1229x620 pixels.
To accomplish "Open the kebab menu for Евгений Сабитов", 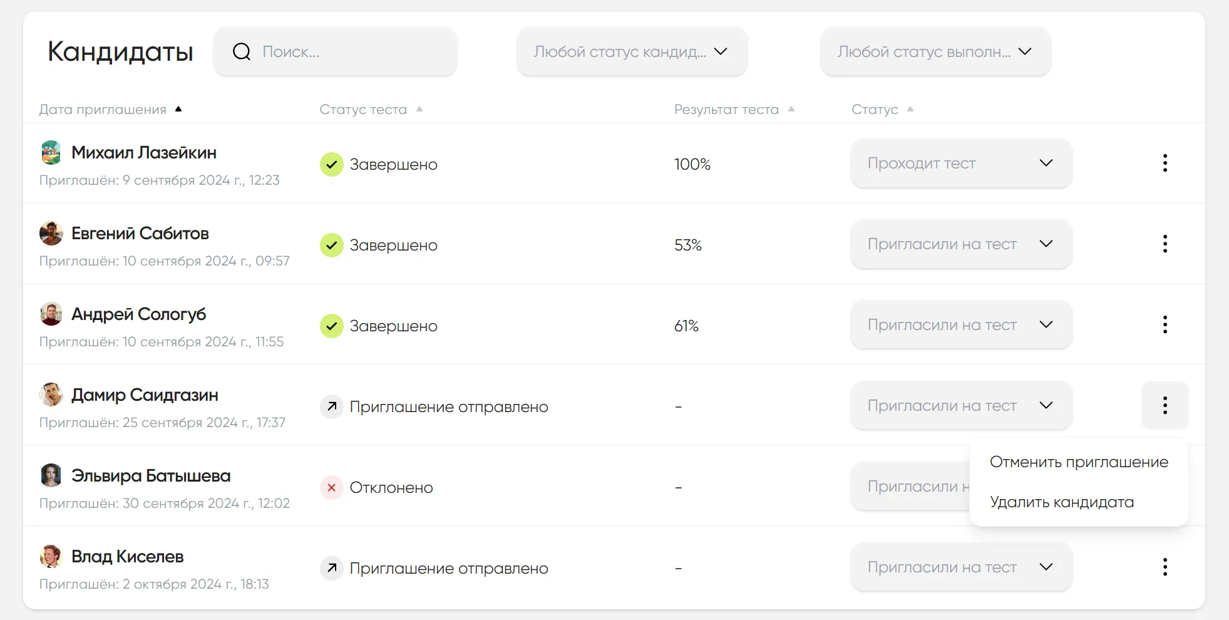I will point(1165,244).
